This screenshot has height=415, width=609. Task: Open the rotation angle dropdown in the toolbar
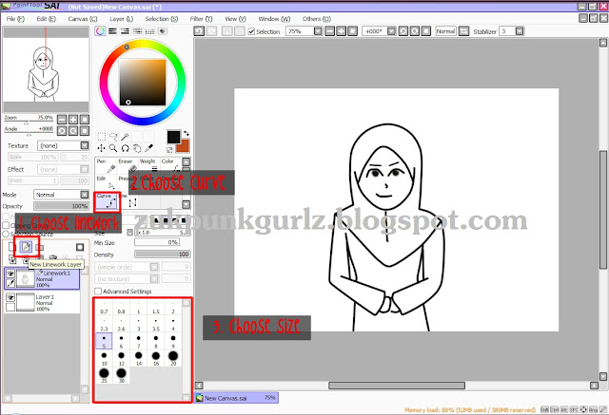pos(391,31)
